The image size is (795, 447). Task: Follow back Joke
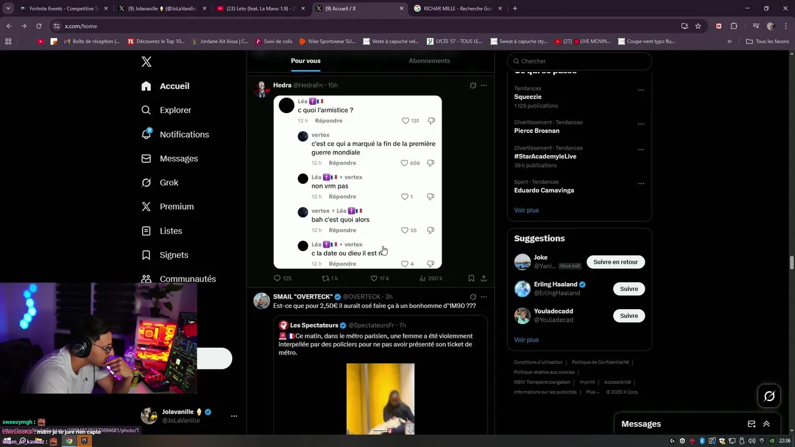coord(616,262)
